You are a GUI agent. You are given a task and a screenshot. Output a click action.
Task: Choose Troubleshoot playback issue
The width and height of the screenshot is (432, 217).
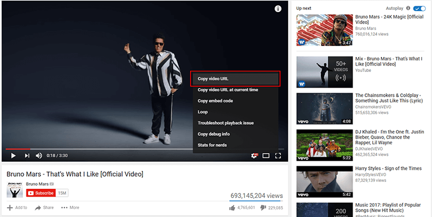236,123
